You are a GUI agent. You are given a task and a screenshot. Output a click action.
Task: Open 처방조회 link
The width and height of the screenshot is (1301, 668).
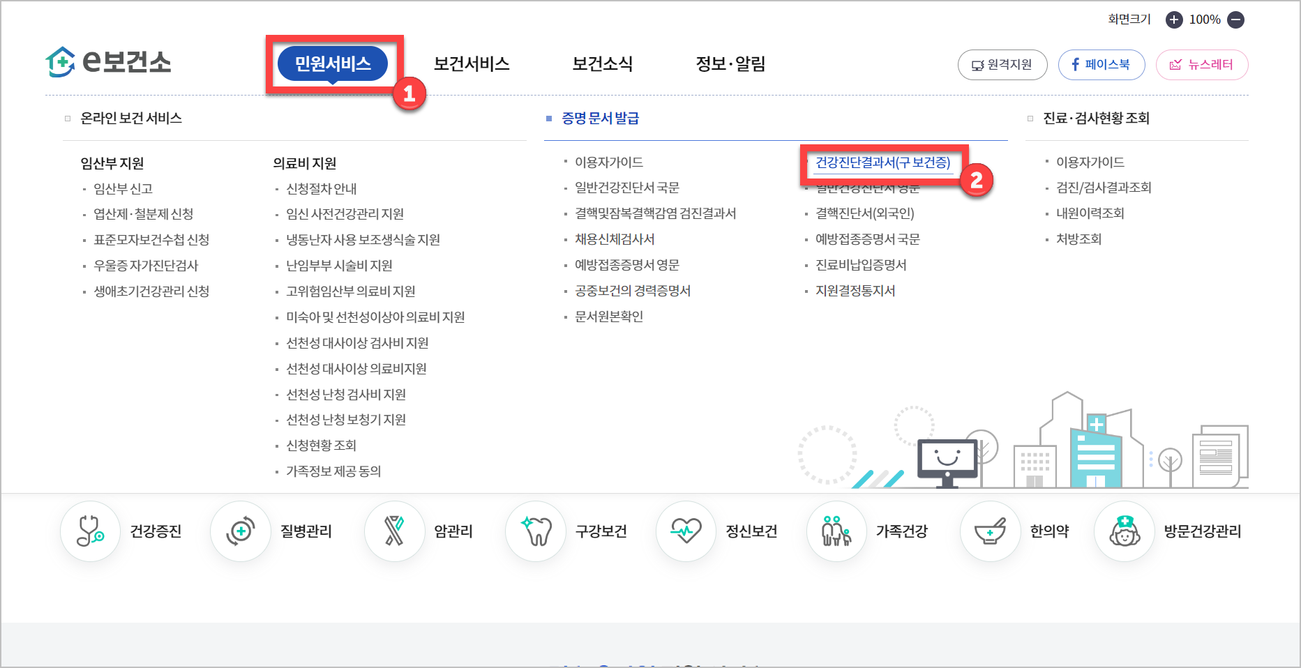coord(1078,239)
